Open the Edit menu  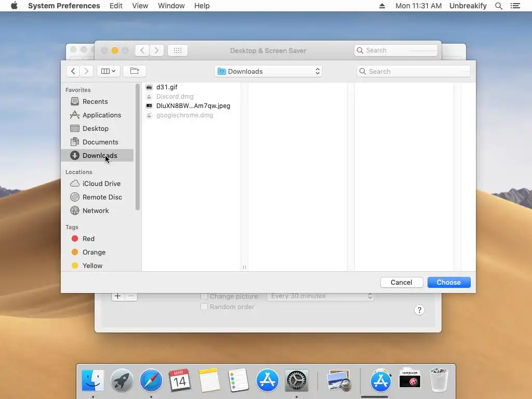point(116,6)
